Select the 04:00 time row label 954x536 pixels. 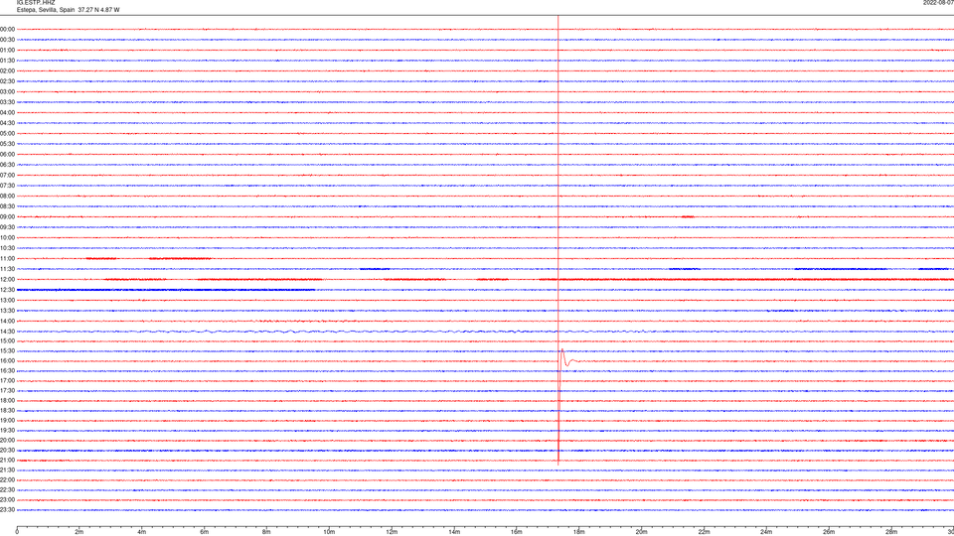[7, 112]
